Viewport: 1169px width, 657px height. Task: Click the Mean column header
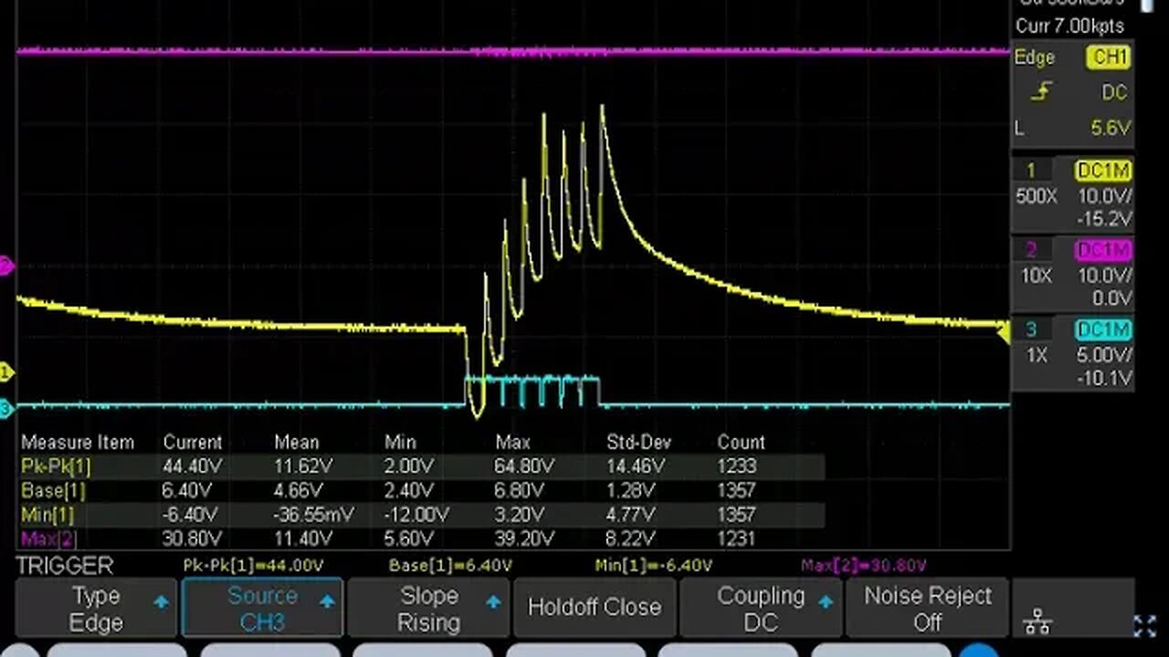pos(296,442)
